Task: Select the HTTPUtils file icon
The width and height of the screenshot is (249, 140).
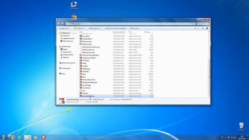Action: pos(81,61)
